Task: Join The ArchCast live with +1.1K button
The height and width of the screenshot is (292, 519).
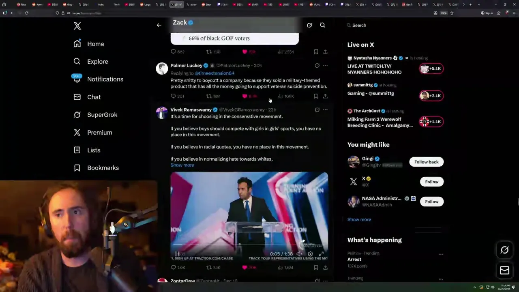Action: (431, 122)
